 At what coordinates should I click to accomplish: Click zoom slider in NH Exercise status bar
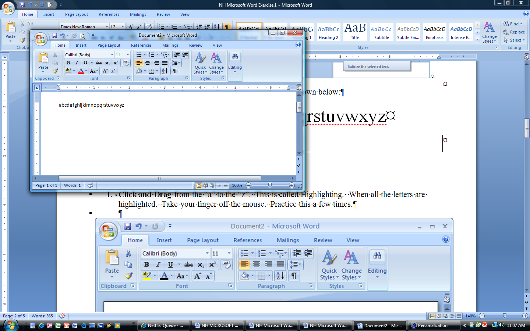tap(505, 316)
